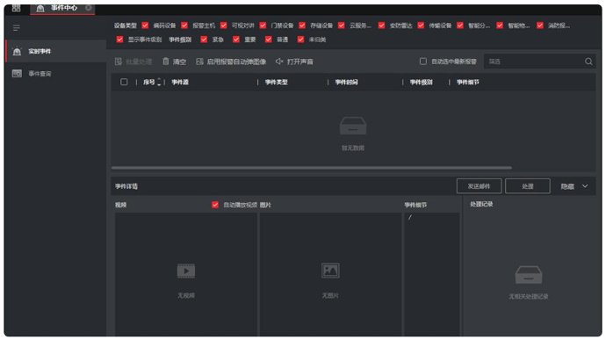
Task: Enable alarm auto pop-up image icon
Action: 199,61
